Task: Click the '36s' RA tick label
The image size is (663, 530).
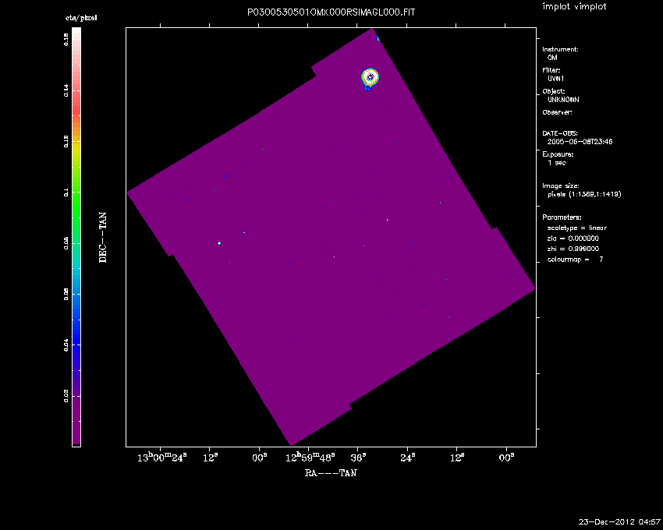Action: [358, 458]
